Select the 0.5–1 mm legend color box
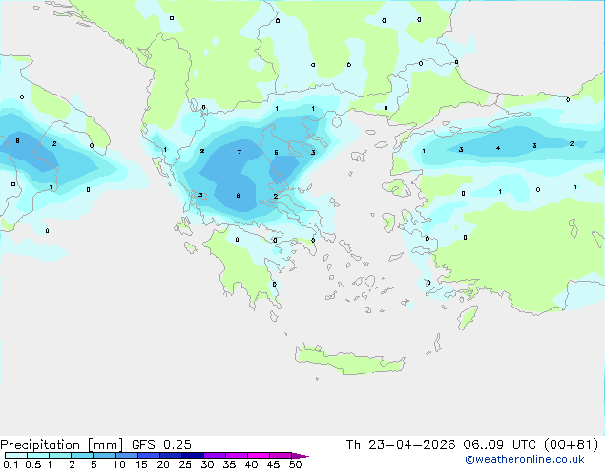Image resolution: width=605 pixels, height=468 pixels. [x=38, y=456]
